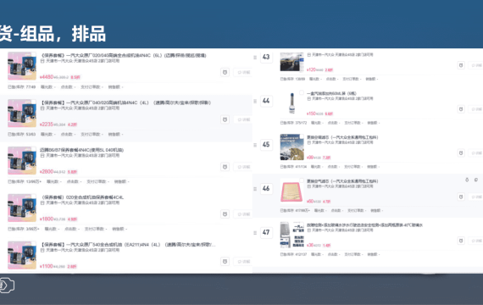The image size is (483, 305).
Task: Click the clock icon on product row 43
Action: tap(461, 65)
